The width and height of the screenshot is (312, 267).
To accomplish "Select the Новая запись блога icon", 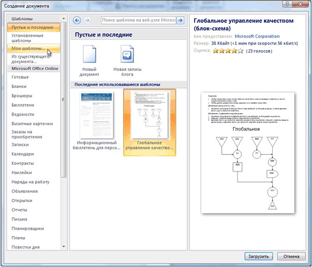I will coord(127,54).
